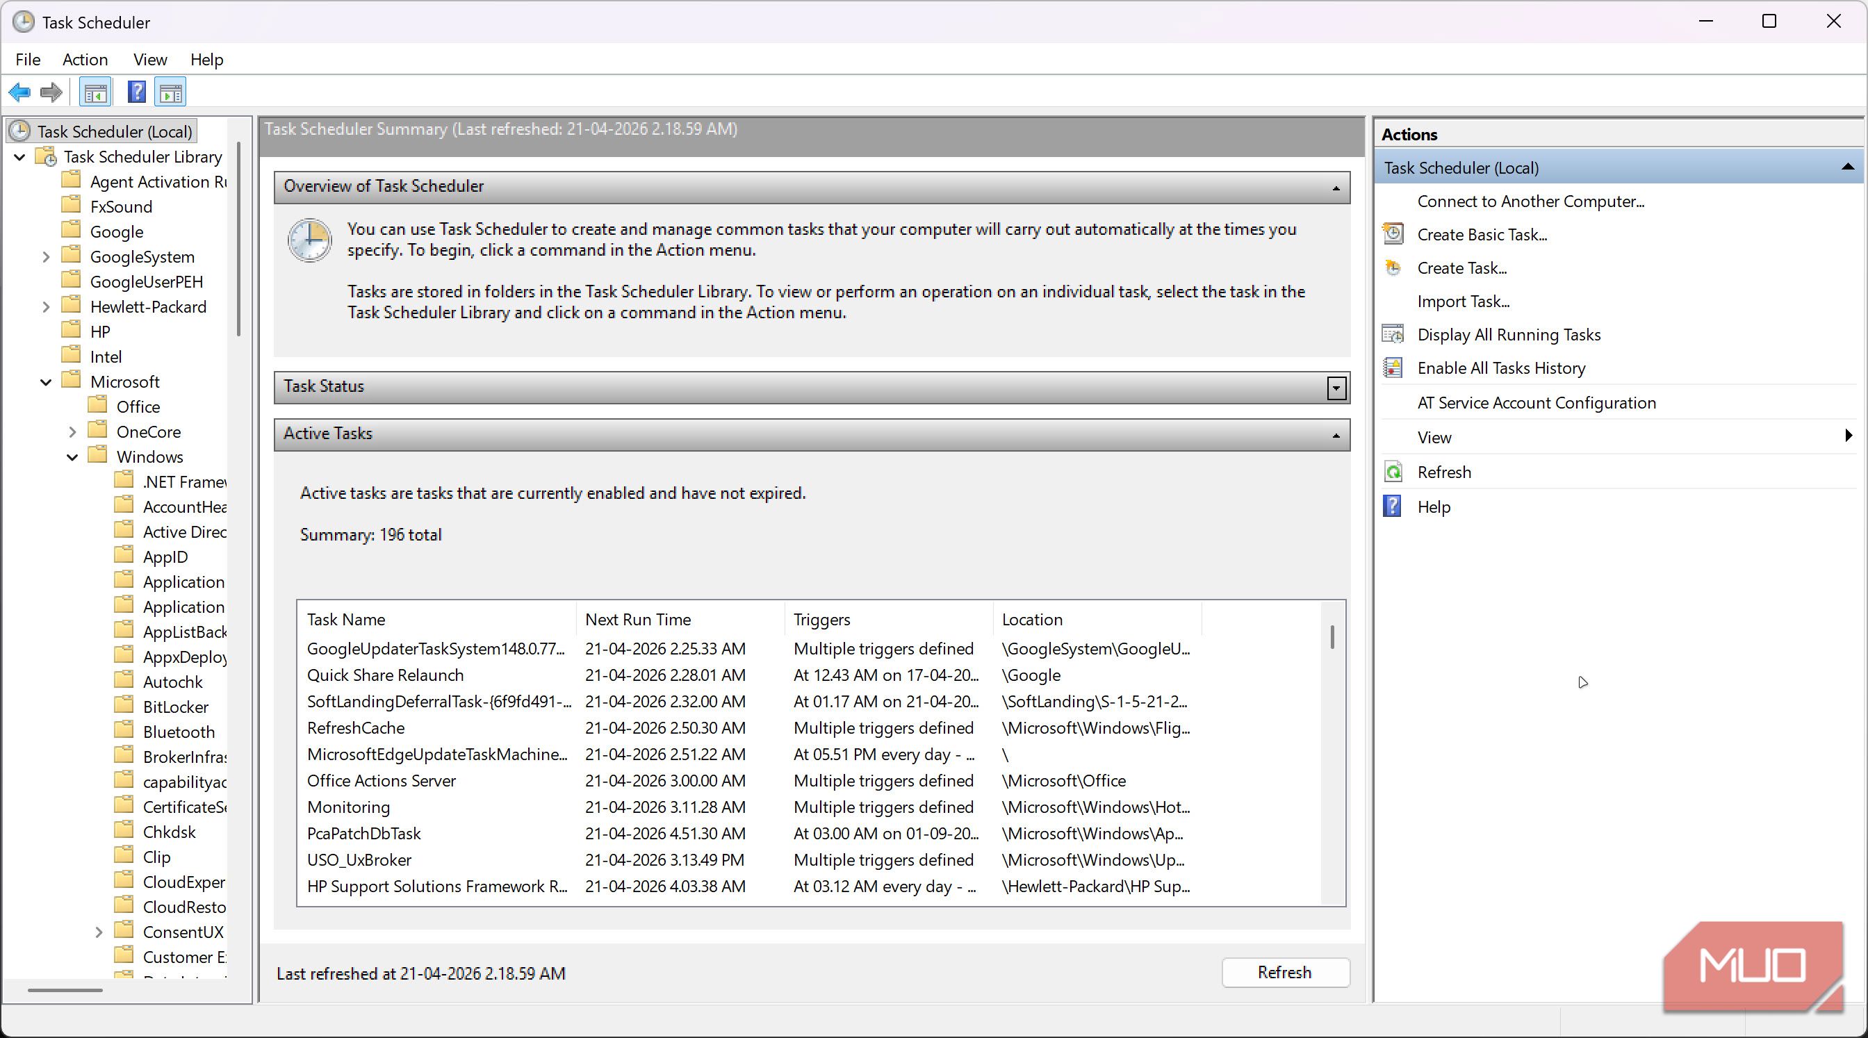Collapse the Task Scheduler Library node

19,156
